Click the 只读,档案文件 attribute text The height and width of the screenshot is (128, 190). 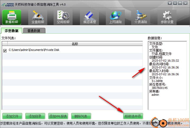pyautogui.click(x=162, y=54)
